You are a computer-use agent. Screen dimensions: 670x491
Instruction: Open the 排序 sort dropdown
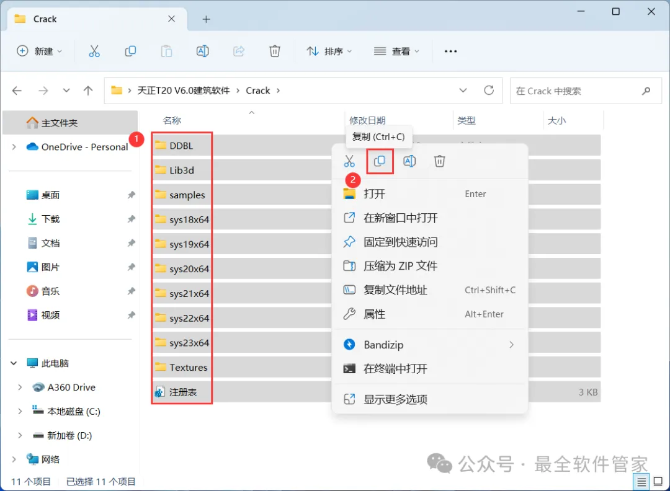coord(329,51)
